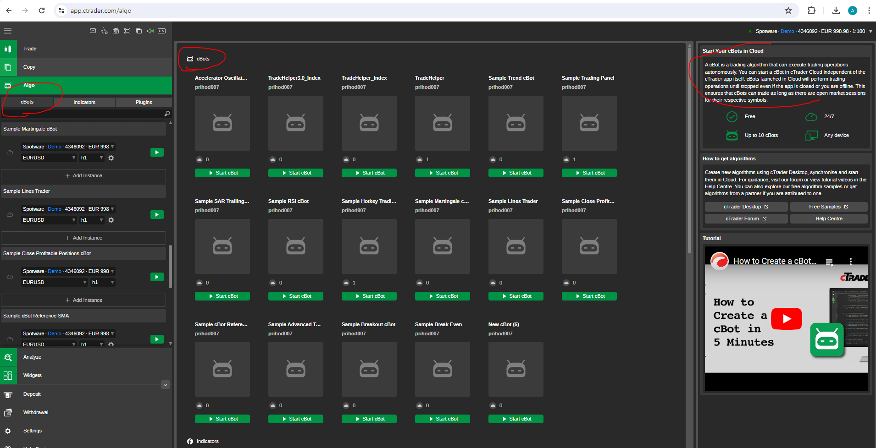Click cloud count icon under TradeHelper card
Viewport: 876px width, 448px height.
point(420,159)
